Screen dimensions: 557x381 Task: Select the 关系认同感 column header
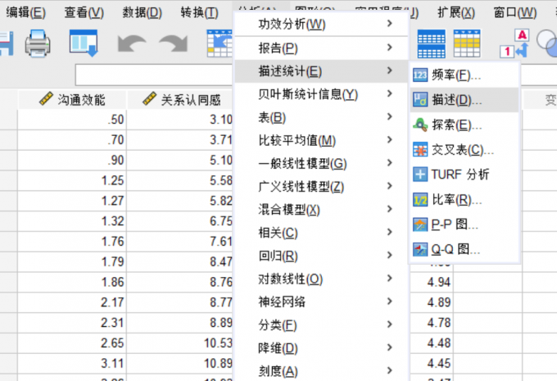[179, 99]
